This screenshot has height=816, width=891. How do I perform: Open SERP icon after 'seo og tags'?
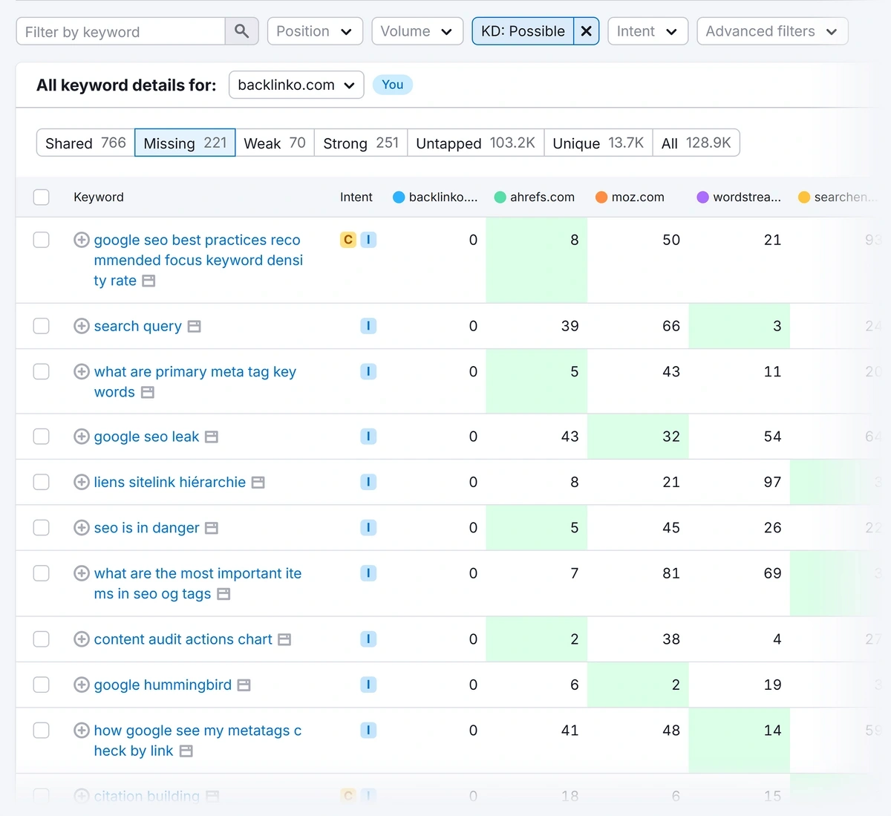pyautogui.click(x=223, y=594)
